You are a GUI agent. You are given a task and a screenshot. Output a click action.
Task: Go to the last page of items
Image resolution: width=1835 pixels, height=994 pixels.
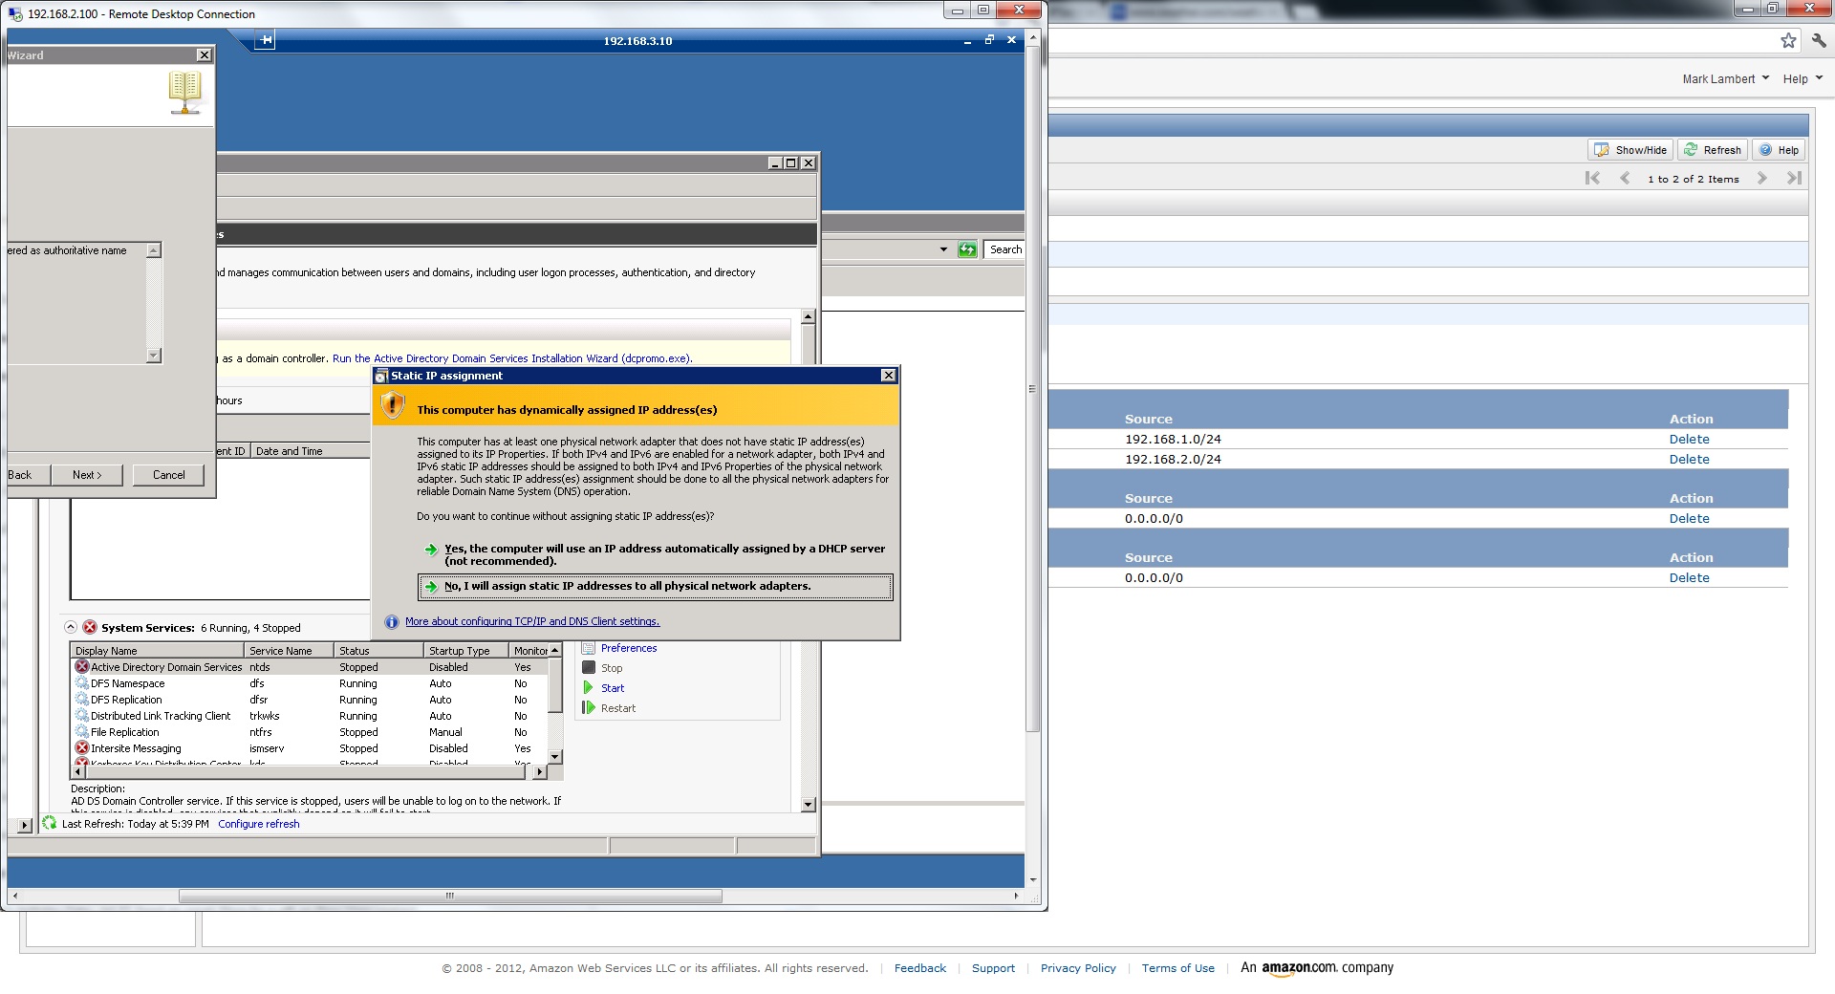pyautogui.click(x=1794, y=179)
